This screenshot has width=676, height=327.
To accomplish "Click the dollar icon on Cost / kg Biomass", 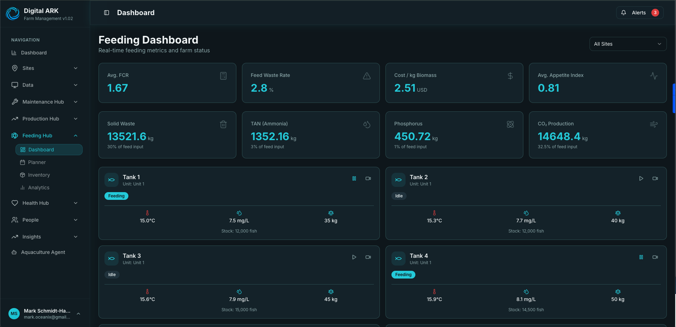I will click(510, 76).
